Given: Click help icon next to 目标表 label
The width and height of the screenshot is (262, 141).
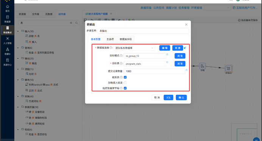Looking at the screenshot, I should click(121, 63).
